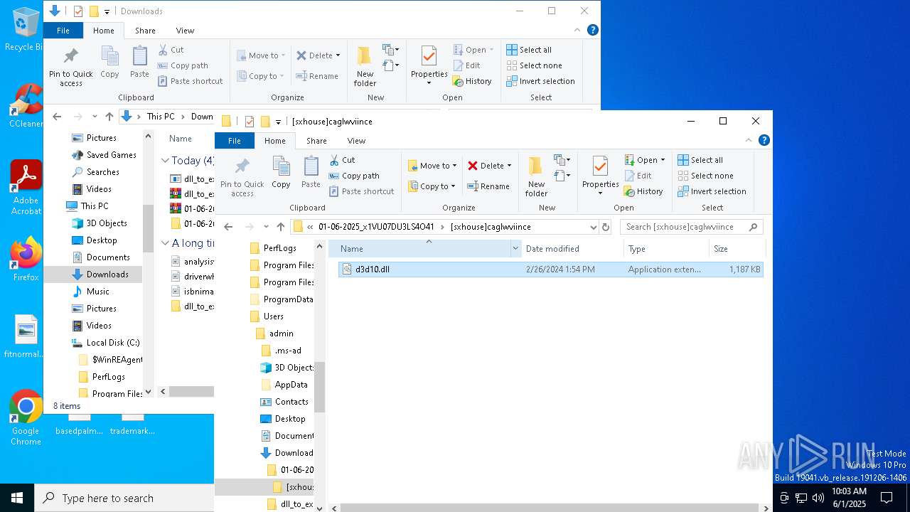
Task: Select This PC in Downloads window tree
Action: pyautogui.click(x=94, y=206)
